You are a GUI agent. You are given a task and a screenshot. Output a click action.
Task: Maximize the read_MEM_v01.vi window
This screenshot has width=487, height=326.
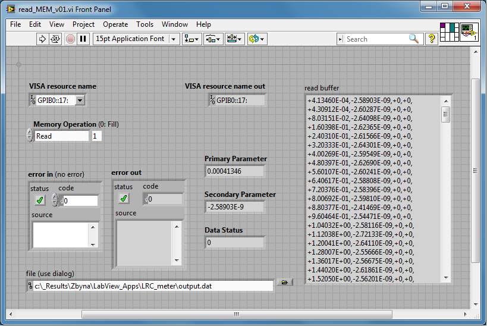(x=445, y=6)
